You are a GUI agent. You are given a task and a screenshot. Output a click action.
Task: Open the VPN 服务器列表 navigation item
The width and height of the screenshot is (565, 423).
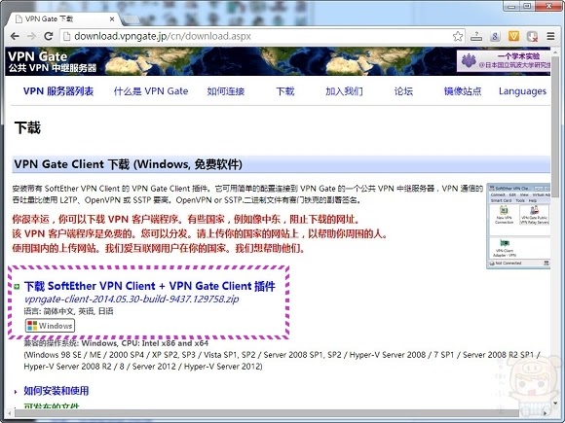pos(58,91)
